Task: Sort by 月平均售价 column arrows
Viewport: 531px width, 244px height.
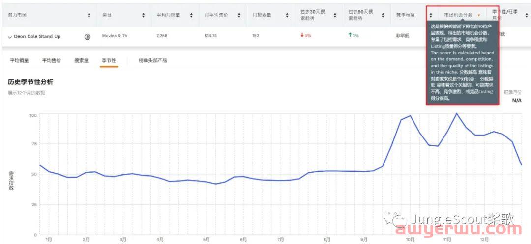Action: pyautogui.click(x=239, y=15)
